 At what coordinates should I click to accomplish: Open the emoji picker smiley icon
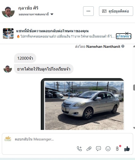pos(108,149)
